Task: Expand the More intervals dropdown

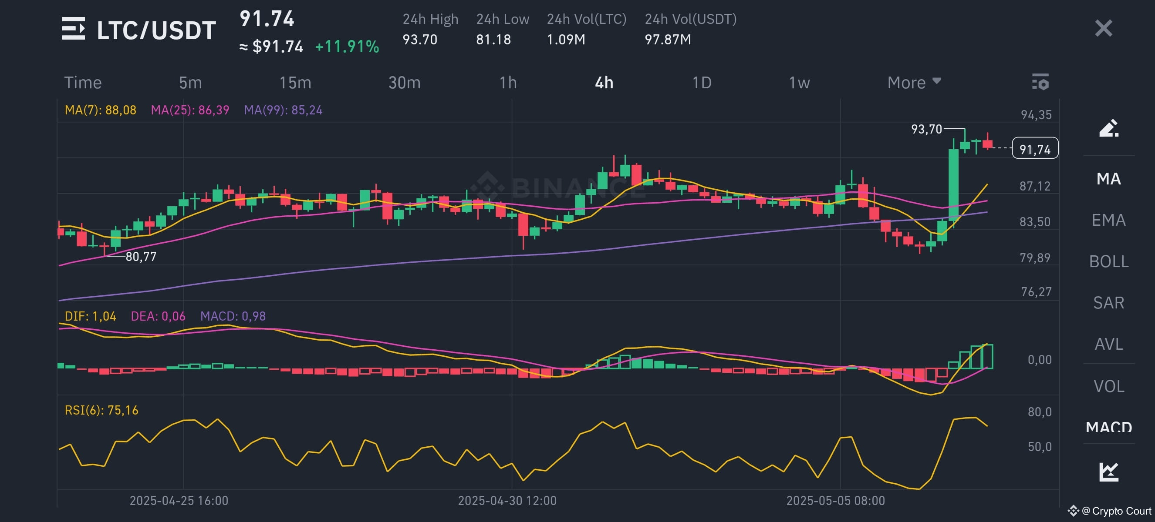Action: pyautogui.click(x=914, y=82)
